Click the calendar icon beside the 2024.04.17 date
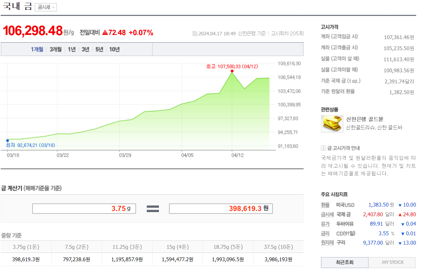The width and height of the screenshot is (421, 274). click(195, 34)
